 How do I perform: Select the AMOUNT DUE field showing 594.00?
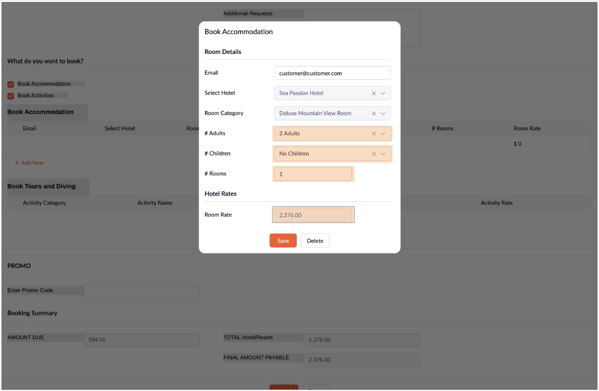pyautogui.click(x=142, y=340)
